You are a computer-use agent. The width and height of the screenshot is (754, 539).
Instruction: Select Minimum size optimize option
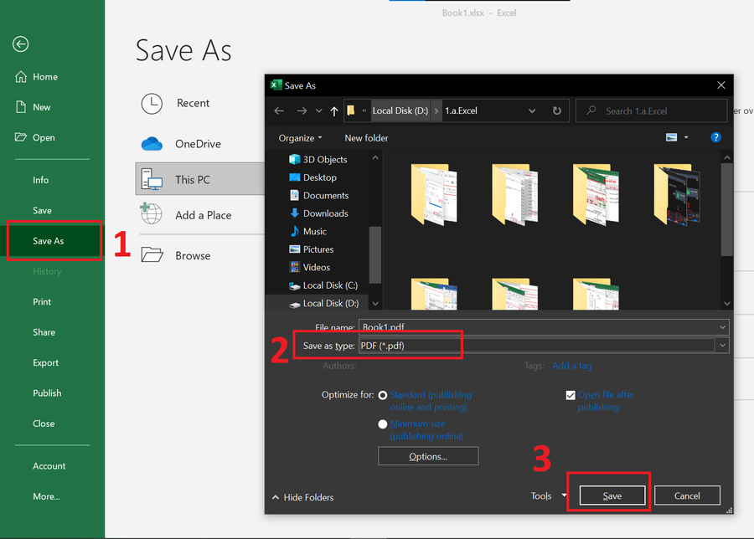(383, 424)
